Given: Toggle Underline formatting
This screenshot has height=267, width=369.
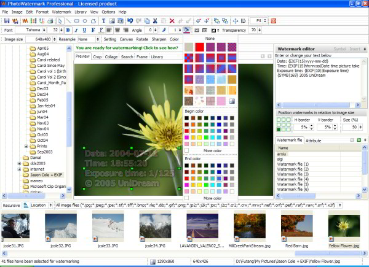Looking at the screenshot, I should [84, 30].
